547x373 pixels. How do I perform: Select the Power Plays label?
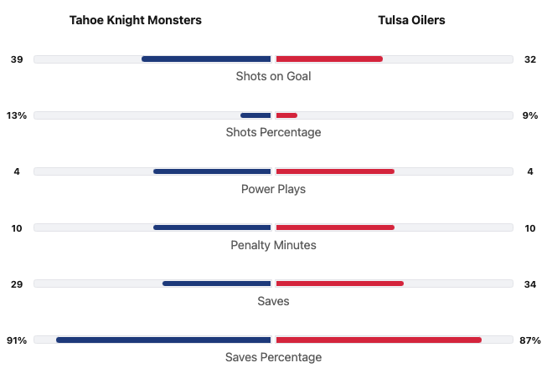click(273, 189)
